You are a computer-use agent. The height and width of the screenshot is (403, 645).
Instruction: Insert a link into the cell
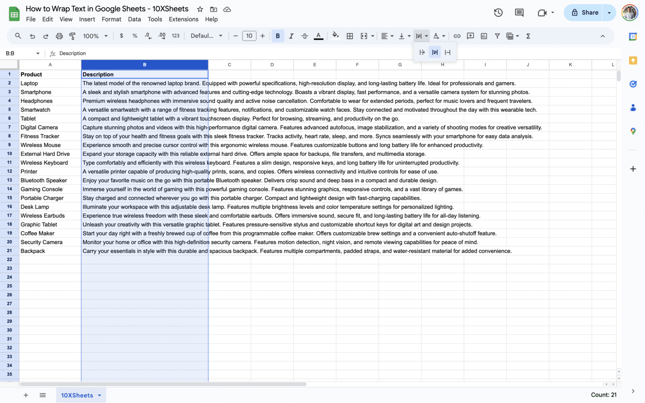(x=457, y=36)
